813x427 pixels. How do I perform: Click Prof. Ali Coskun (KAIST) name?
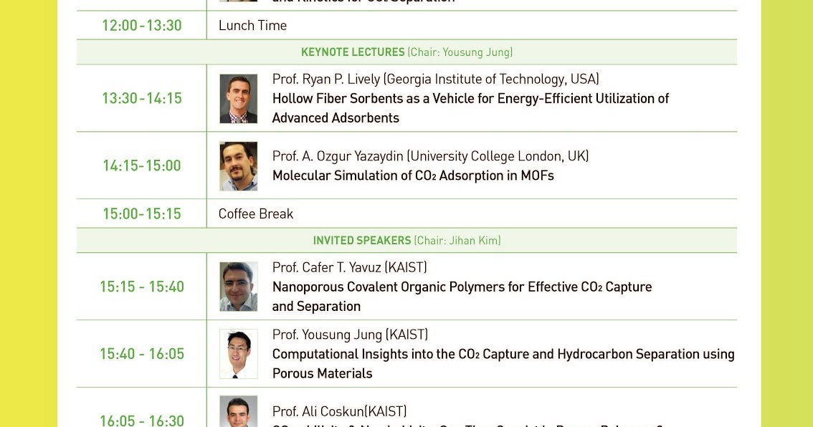(340, 411)
